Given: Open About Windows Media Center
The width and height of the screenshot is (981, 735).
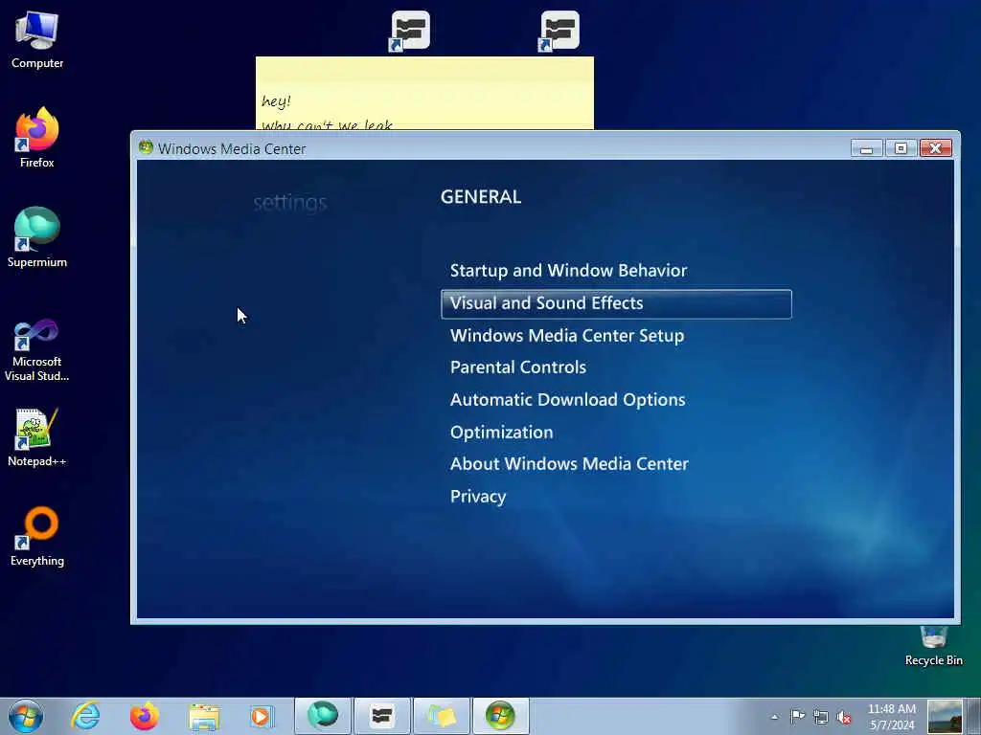Looking at the screenshot, I should point(569,464).
